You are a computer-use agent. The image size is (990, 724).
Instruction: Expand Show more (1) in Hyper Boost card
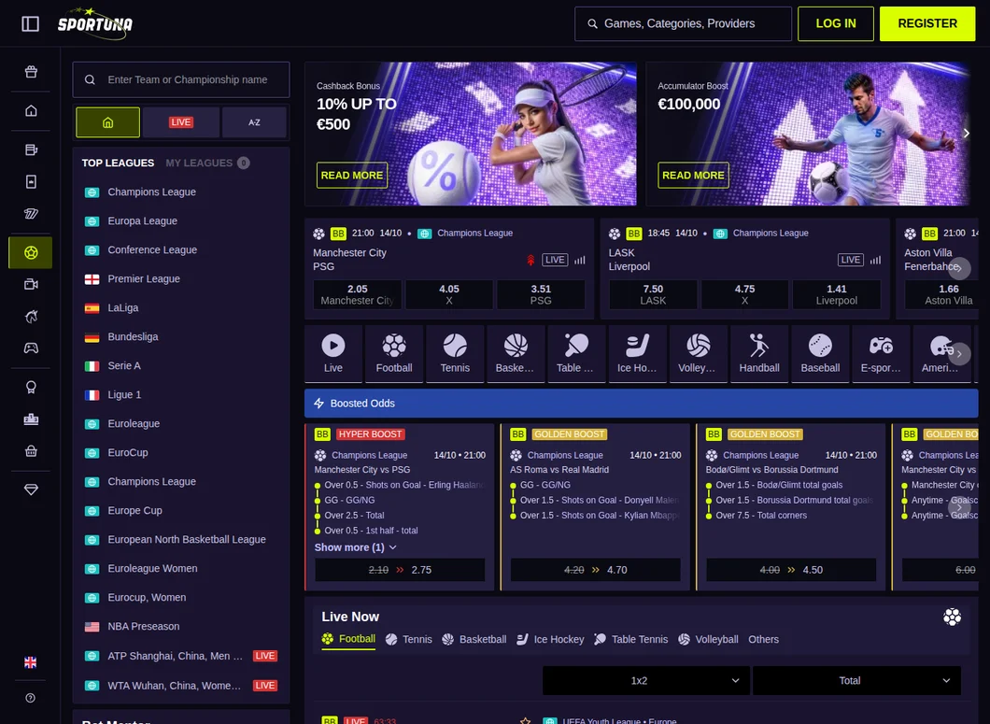(x=356, y=547)
